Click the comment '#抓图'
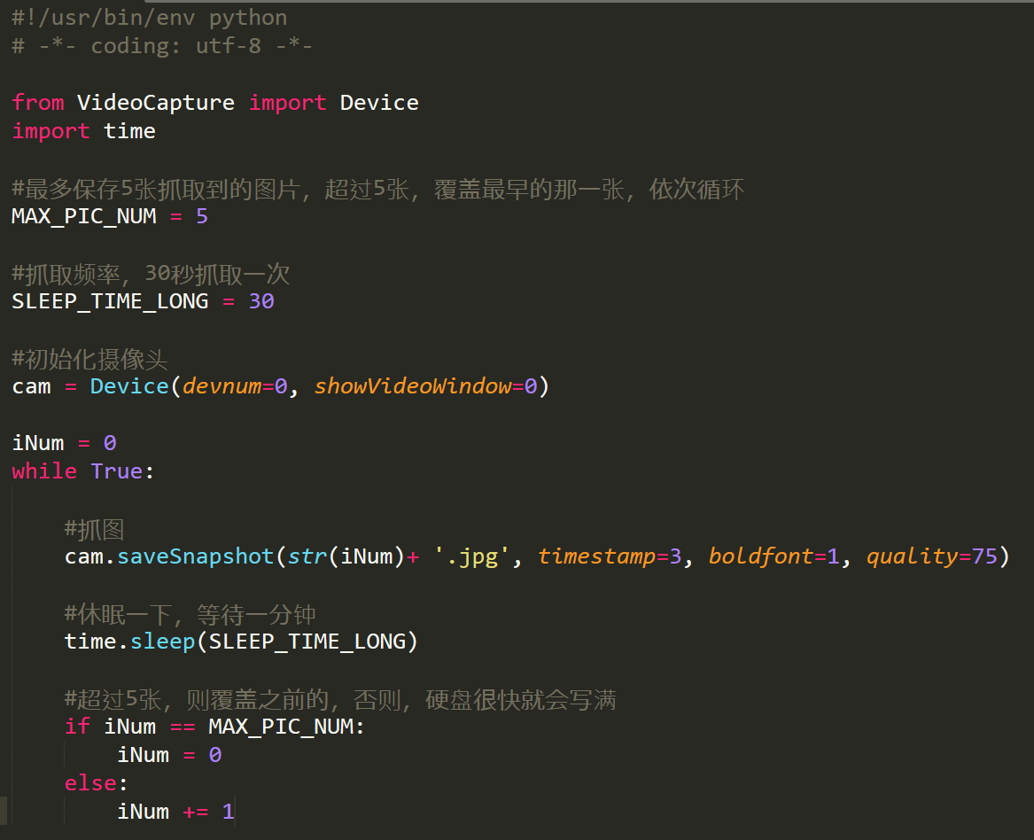Image resolution: width=1034 pixels, height=840 pixels. coord(94,530)
